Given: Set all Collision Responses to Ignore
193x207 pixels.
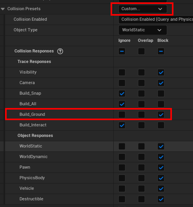Looking at the screenshot, I should tap(122, 51).
